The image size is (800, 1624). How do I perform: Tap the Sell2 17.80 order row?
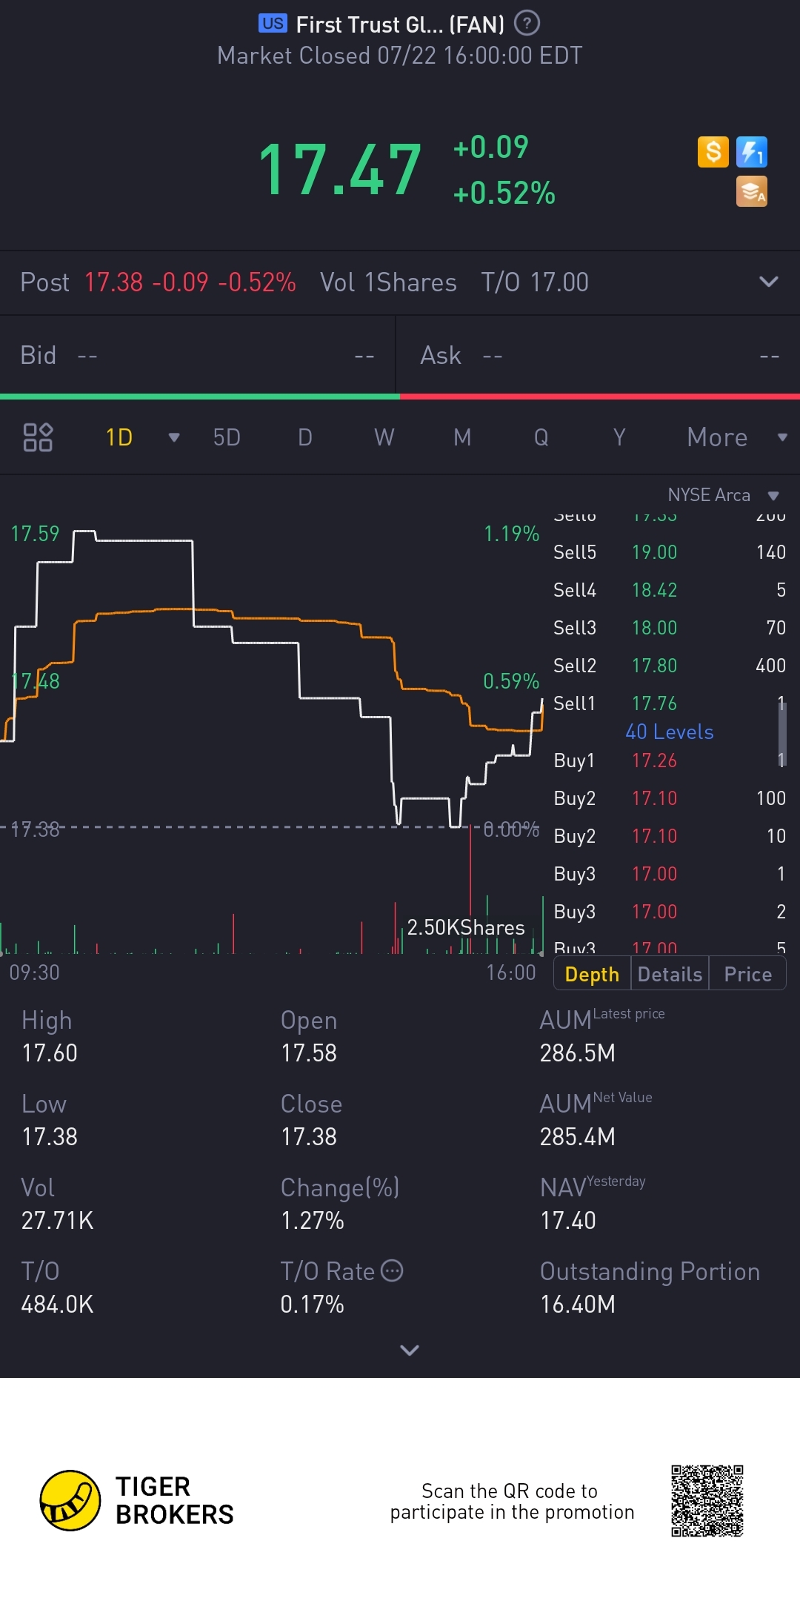click(670, 666)
